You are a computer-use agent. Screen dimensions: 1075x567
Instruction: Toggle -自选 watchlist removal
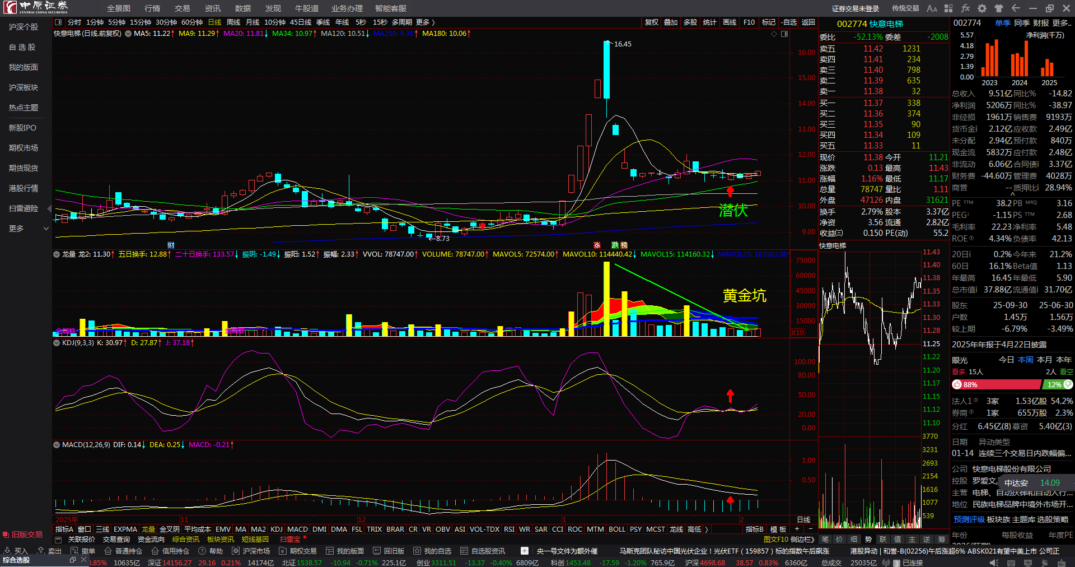coord(789,22)
